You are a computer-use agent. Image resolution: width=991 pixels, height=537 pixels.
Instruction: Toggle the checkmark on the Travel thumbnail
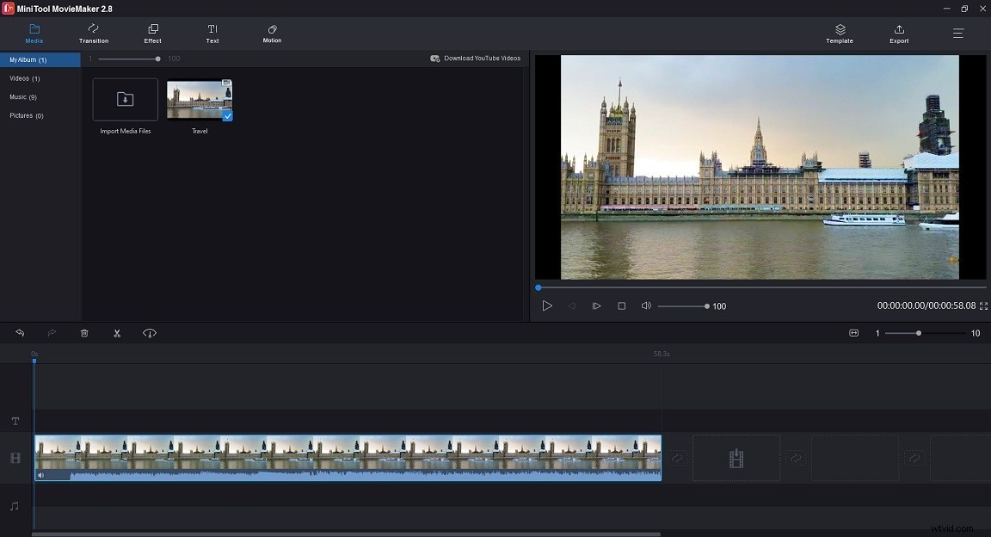point(227,116)
